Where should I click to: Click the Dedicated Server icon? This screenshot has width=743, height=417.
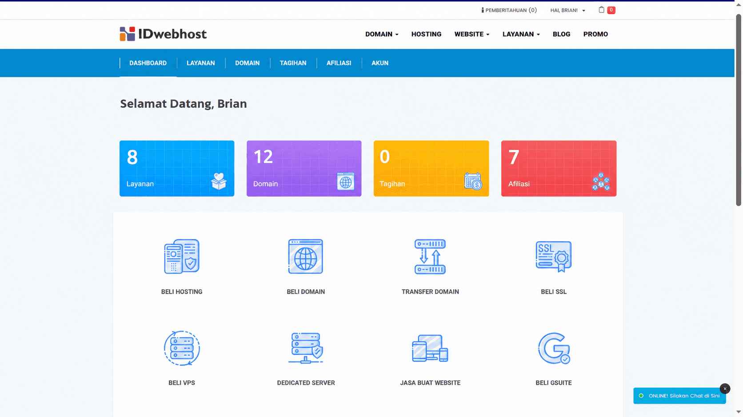click(306, 348)
